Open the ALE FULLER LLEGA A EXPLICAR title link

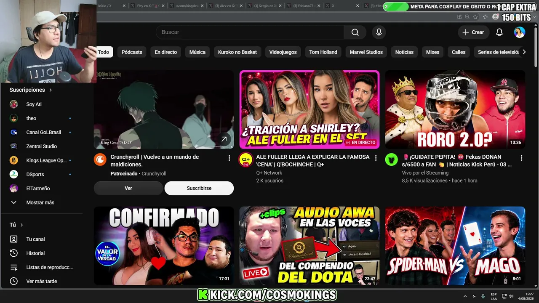(x=313, y=160)
